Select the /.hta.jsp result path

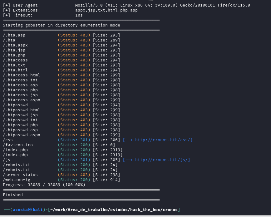(x=14, y=50)
